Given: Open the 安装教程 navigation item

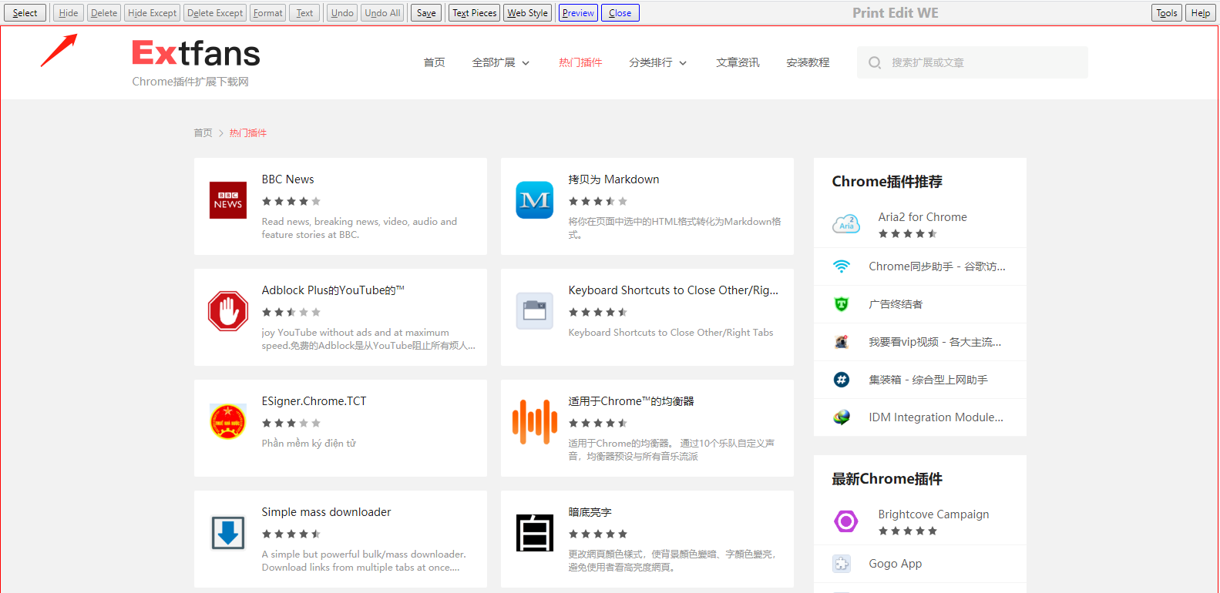Looking at the screenshot, I should point(808,62).
